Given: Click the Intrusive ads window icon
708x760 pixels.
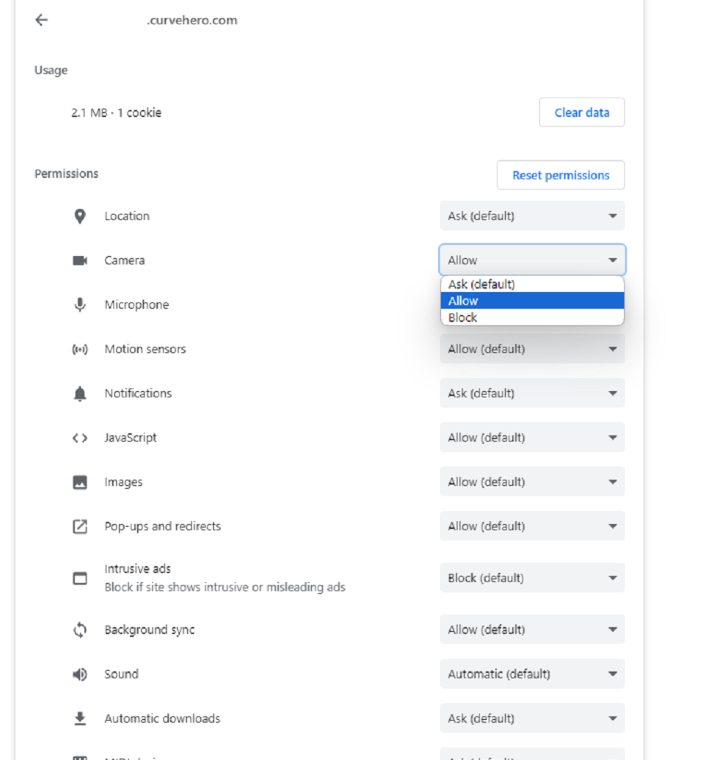Looking at the screenshot, I should pyautogui.click(x=80, y=578).
